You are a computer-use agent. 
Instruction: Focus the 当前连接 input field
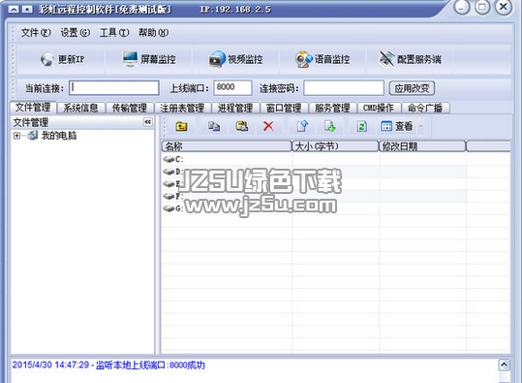coord(114,88)
